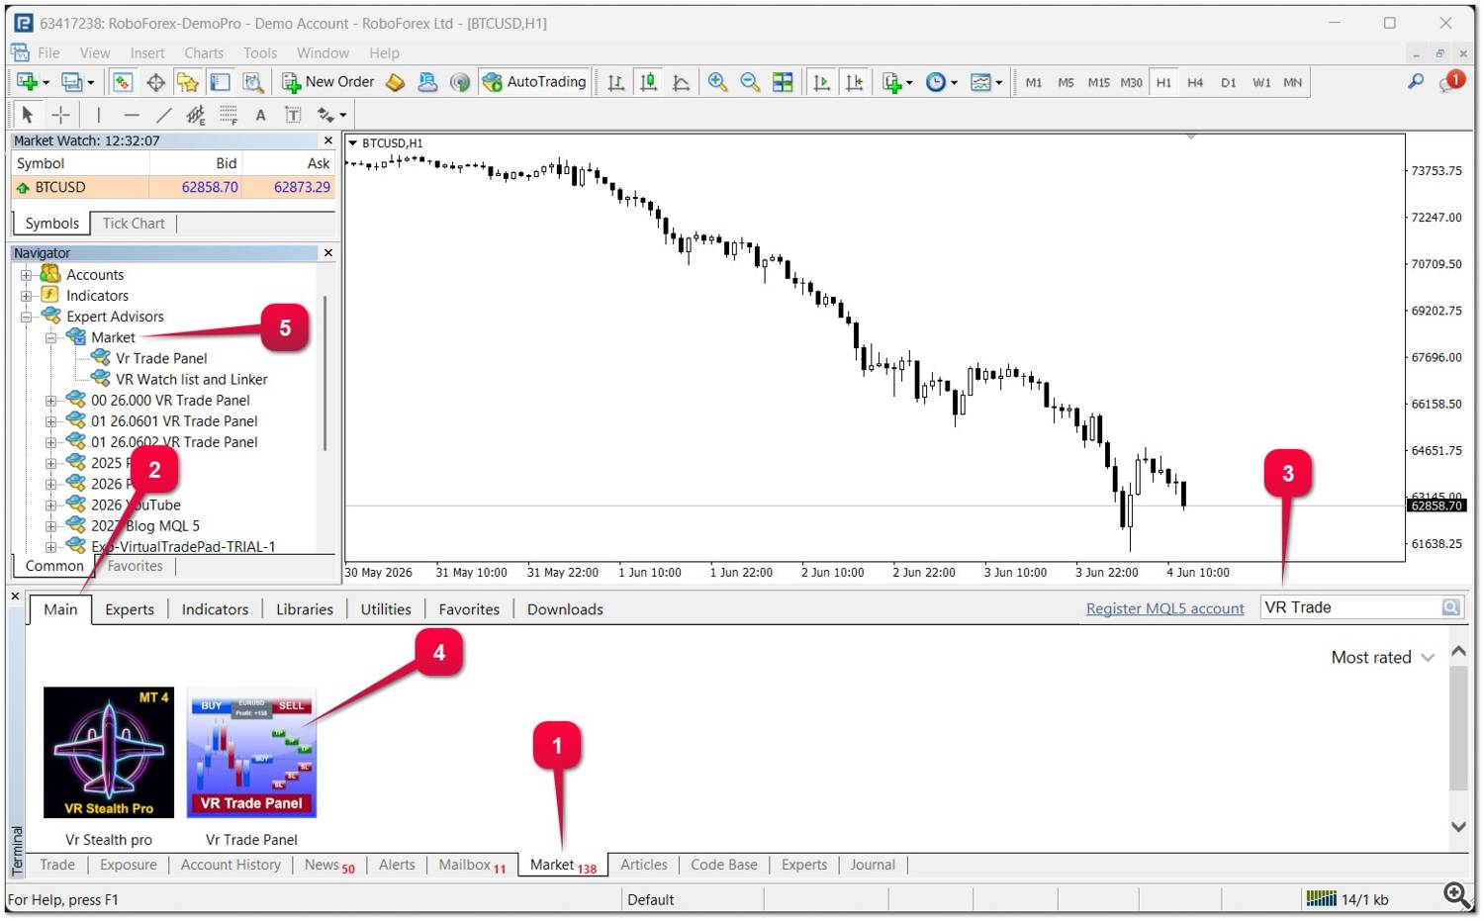1484x921 pixels.
Task: Toggle chart Auto Scroll
Action: pyautogui.click(x=821, y=82)
